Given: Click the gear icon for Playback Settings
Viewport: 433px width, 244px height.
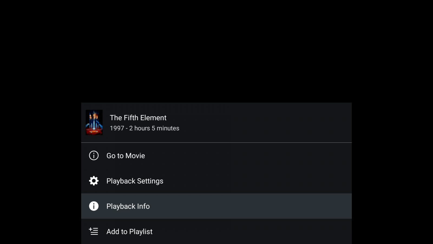Looking at the screenshot, I should (94, 181).
